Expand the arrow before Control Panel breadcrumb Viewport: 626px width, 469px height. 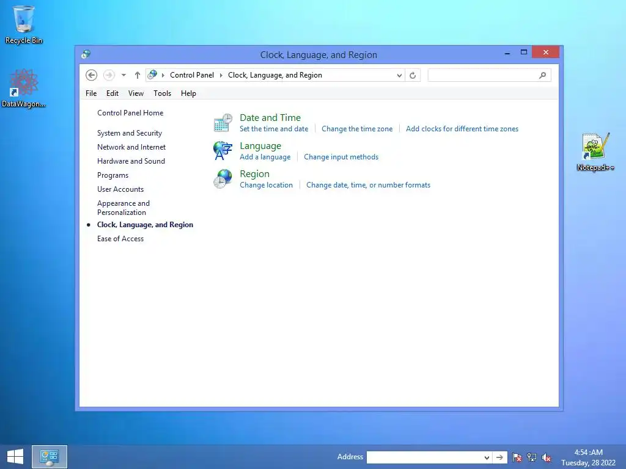click(x=163, y=75)
